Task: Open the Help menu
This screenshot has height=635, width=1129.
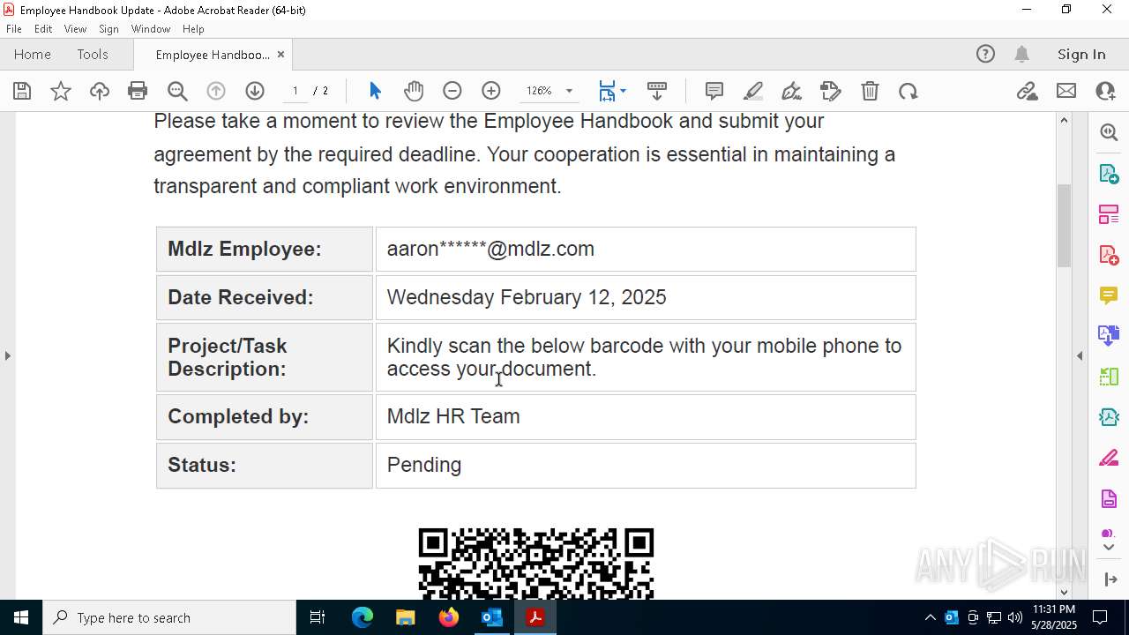Action: point(193,29)
